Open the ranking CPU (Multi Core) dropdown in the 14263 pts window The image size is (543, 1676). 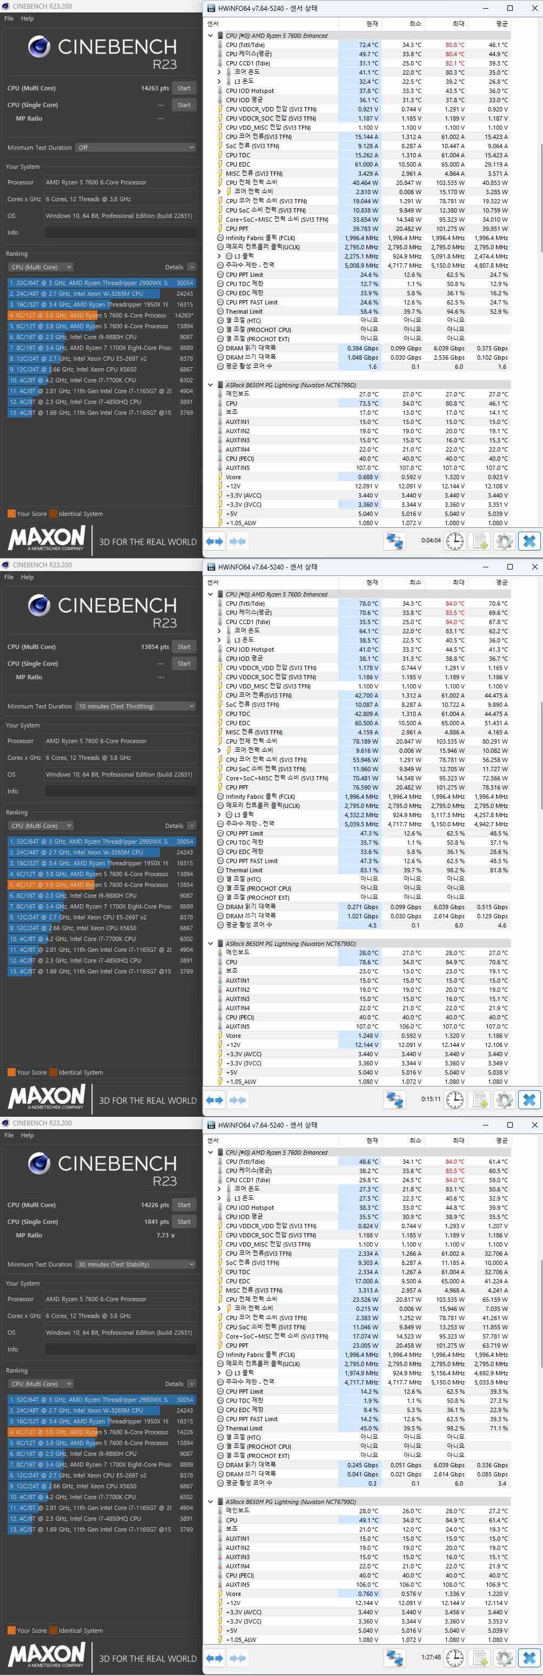click(x=41, y=267)
